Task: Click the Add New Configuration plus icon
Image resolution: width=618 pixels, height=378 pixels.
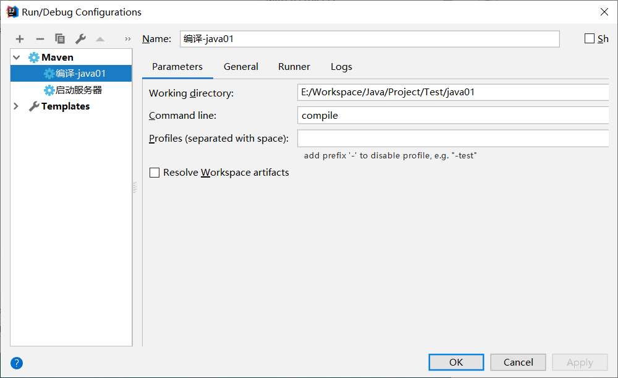Action: point(20,39)
